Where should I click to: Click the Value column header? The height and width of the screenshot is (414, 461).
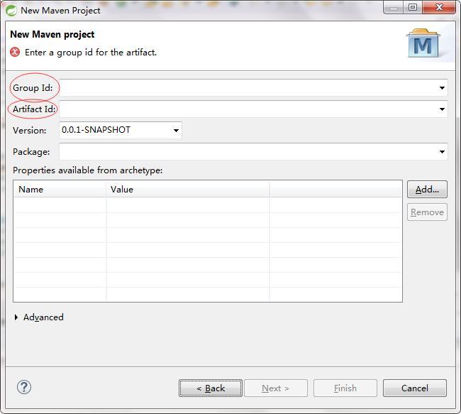tap(187, 190)
